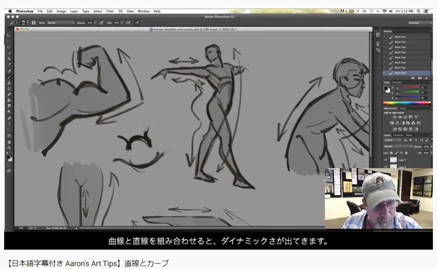This screenshot has height=269, width=437.
Task: Toggle lock image pixels
Action: tap(396, 153)
